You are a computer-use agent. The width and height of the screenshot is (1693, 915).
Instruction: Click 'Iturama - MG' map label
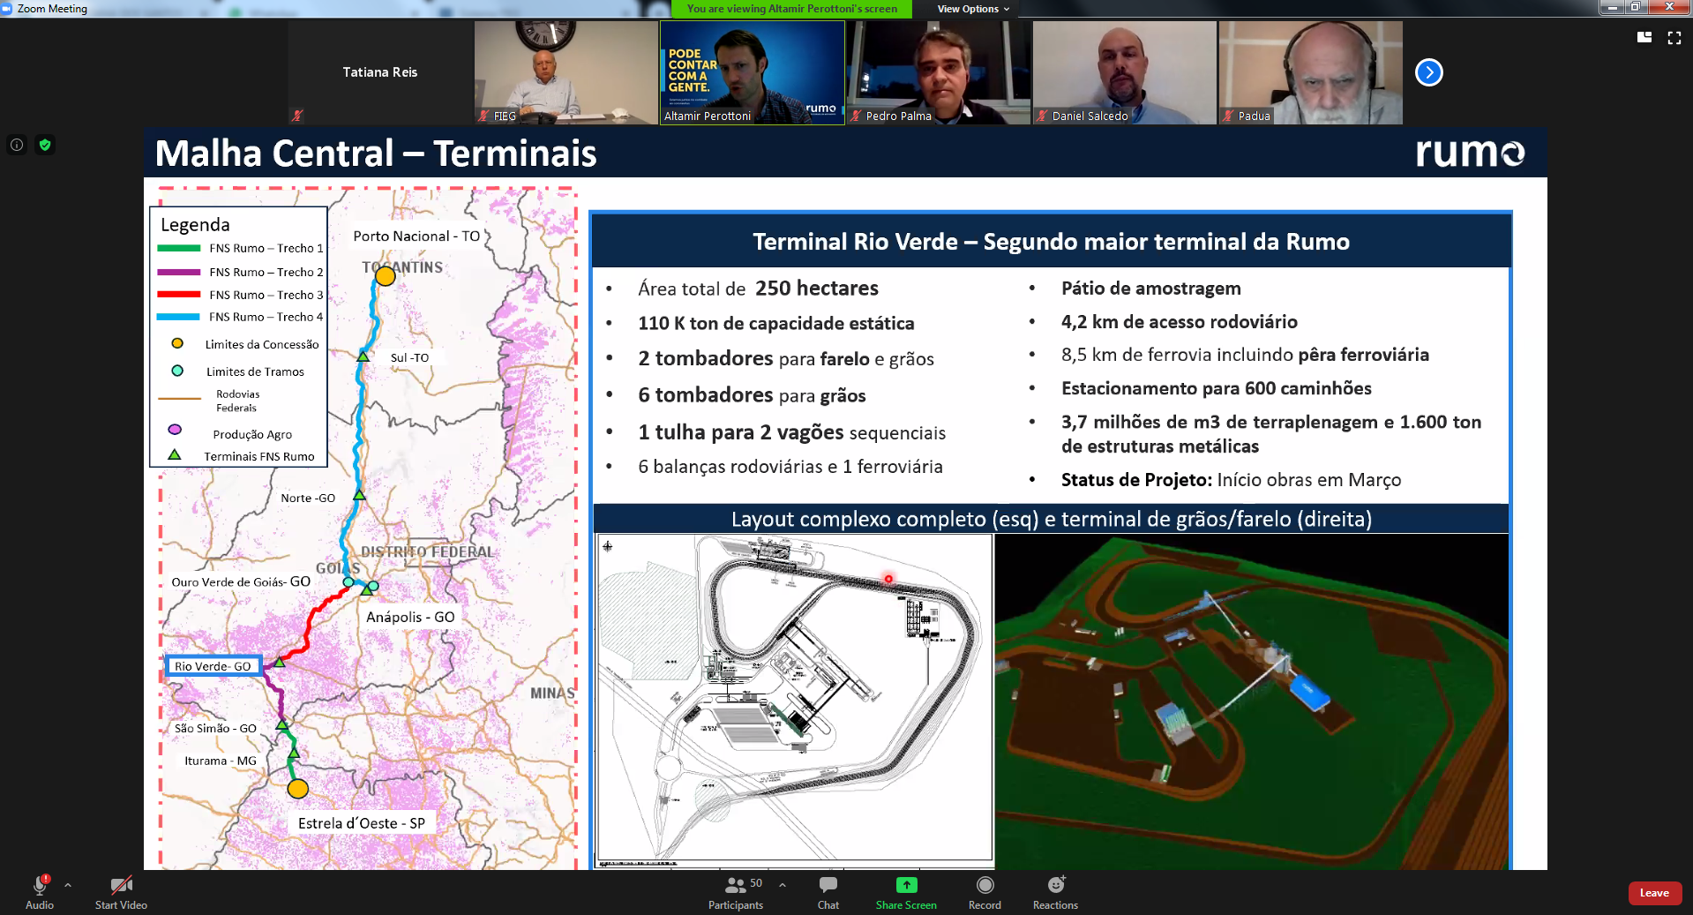point(221,761)
